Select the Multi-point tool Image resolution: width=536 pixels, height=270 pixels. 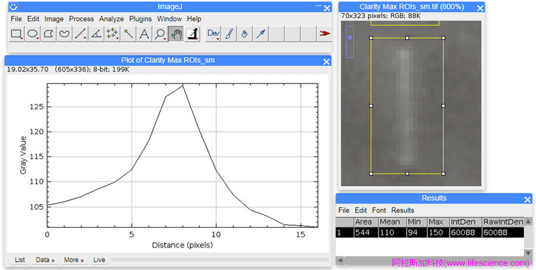(x=112, y=34)
